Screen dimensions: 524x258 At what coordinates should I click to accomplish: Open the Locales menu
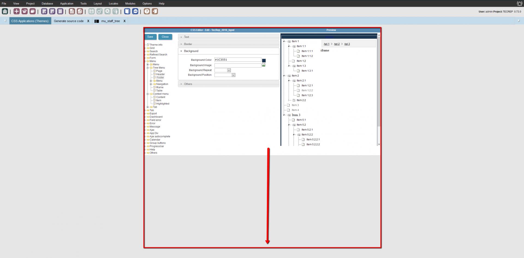click(113, 4)
